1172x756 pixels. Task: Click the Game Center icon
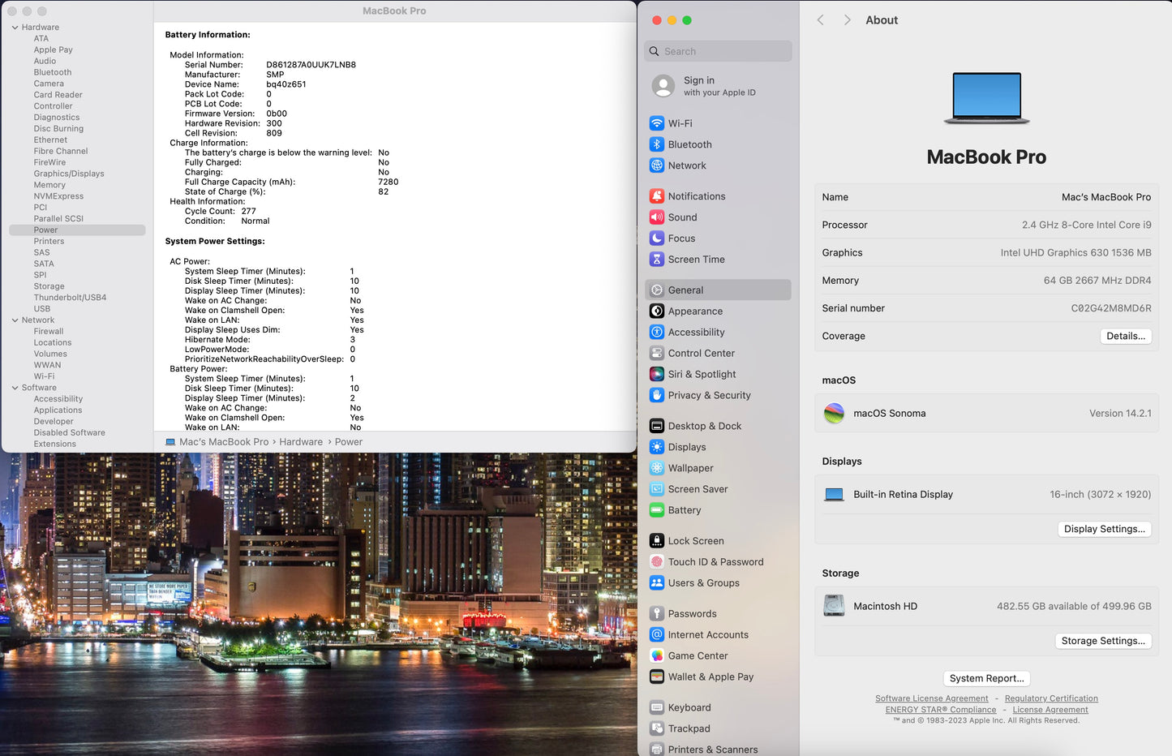(x=657, y=657)
